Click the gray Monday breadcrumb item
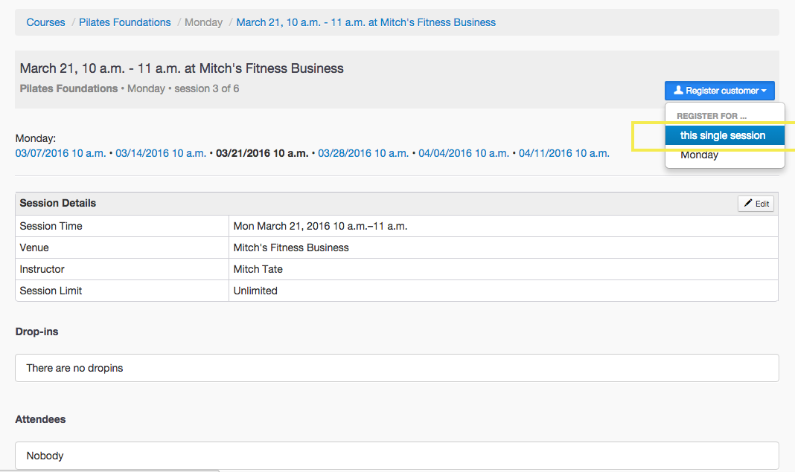 click(203, 22)
